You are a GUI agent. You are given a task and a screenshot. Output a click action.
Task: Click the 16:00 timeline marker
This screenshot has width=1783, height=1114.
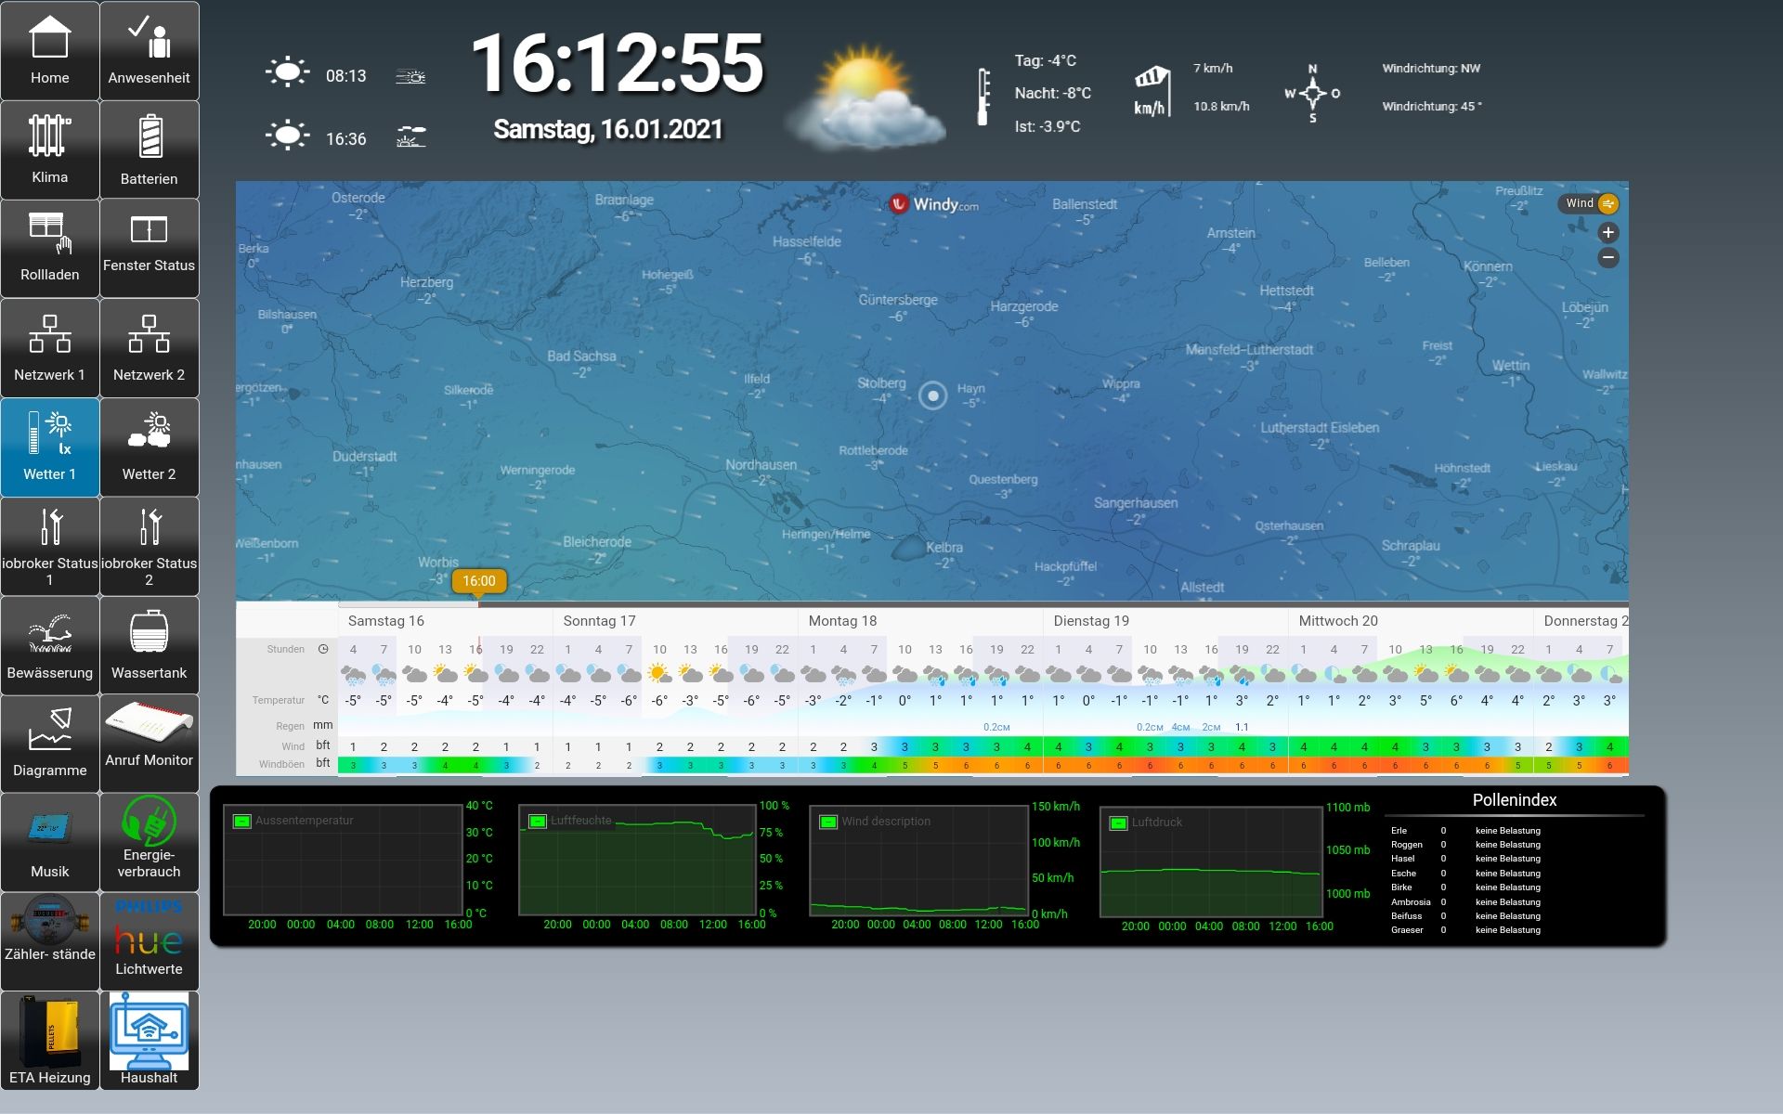click(x=479, y=581)
